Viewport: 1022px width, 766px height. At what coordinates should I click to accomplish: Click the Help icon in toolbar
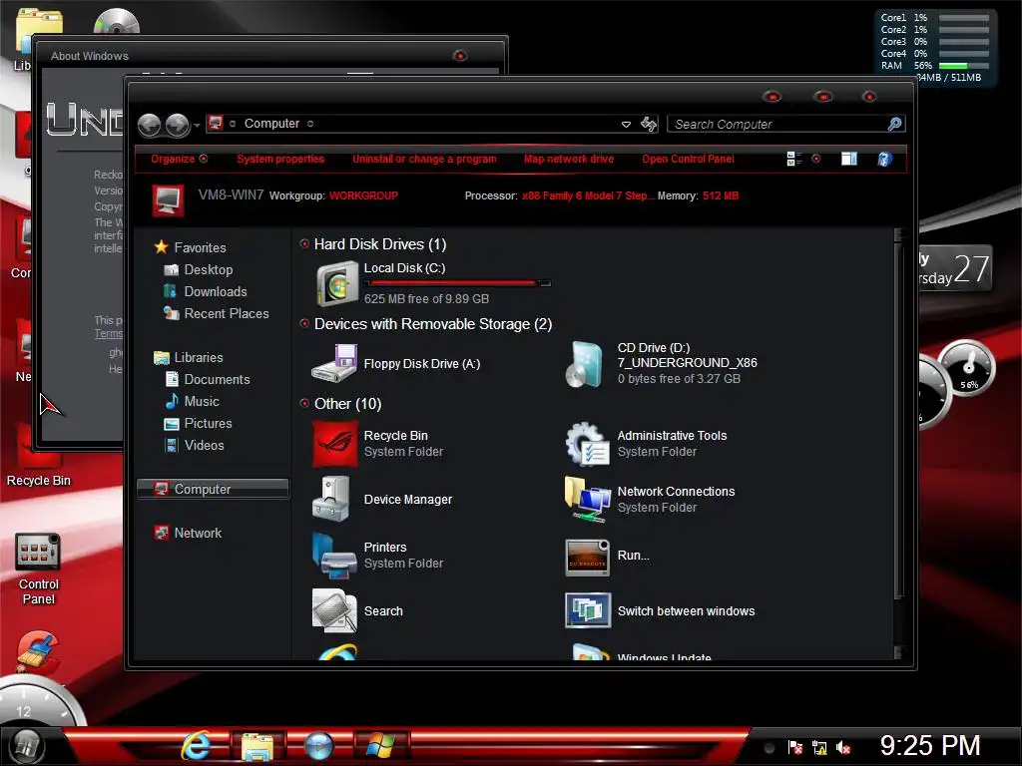884,159
